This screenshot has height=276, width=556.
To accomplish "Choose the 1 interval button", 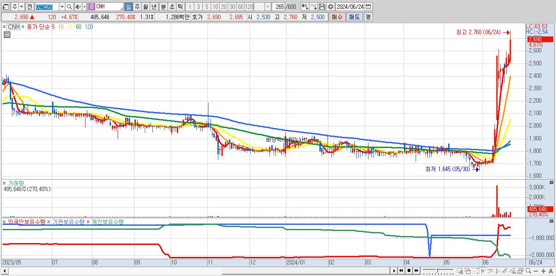I will (190, 7).
